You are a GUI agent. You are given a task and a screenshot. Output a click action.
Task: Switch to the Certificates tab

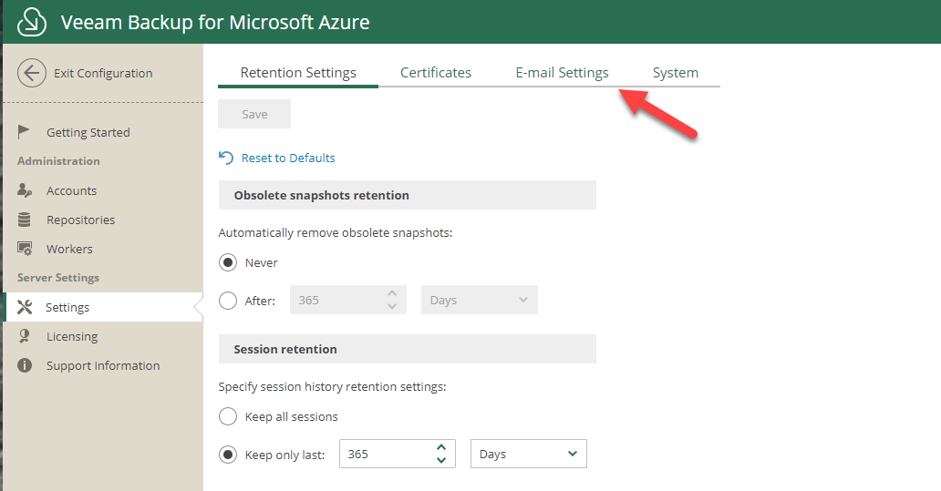pyautogui.click(x=436, y=73)
